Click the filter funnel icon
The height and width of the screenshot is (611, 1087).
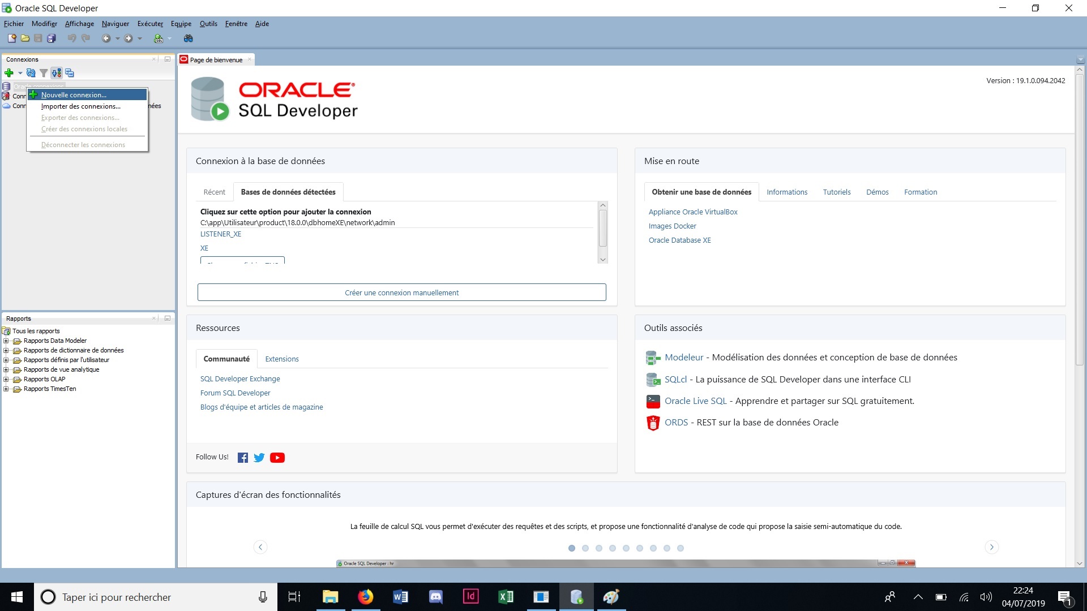click(44, 73)
